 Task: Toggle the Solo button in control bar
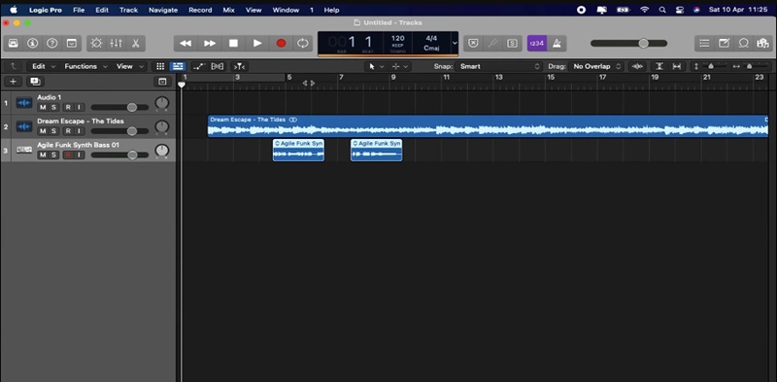click(512, 44)
